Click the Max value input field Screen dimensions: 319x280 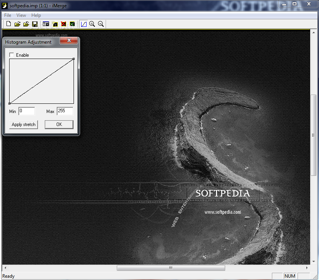tap(65, 111)
